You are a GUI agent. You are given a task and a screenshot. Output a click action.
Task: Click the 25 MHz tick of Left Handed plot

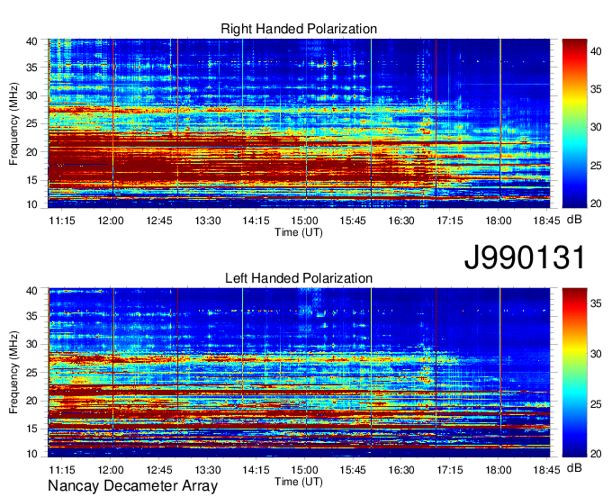coord(31,373)
